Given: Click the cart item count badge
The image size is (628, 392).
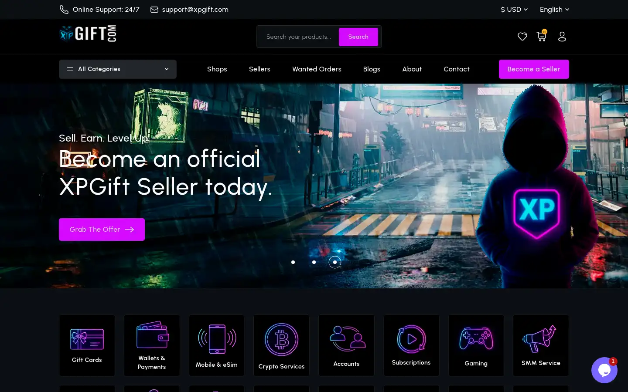Looking at the screenshot, I should click(x=544, y=31).
